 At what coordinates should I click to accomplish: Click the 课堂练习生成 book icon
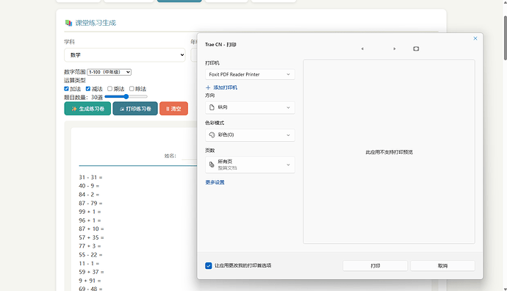pyautogui.click(x=68, y=23)
